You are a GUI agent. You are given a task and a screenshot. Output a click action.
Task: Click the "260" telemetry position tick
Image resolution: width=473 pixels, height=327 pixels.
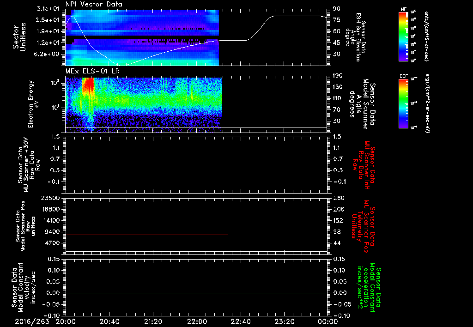(338, 198)
